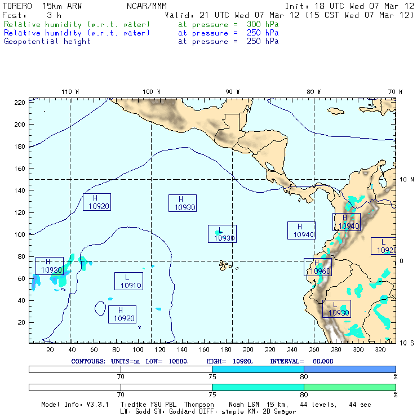The width and height of the screenshot is (417, 417).
Task: Click the 'Model Info: V3.3.1' text
Action: point(75,405)
